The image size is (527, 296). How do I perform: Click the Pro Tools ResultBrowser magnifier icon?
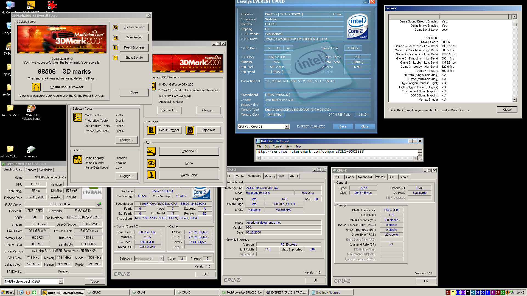tap(151, 130)
